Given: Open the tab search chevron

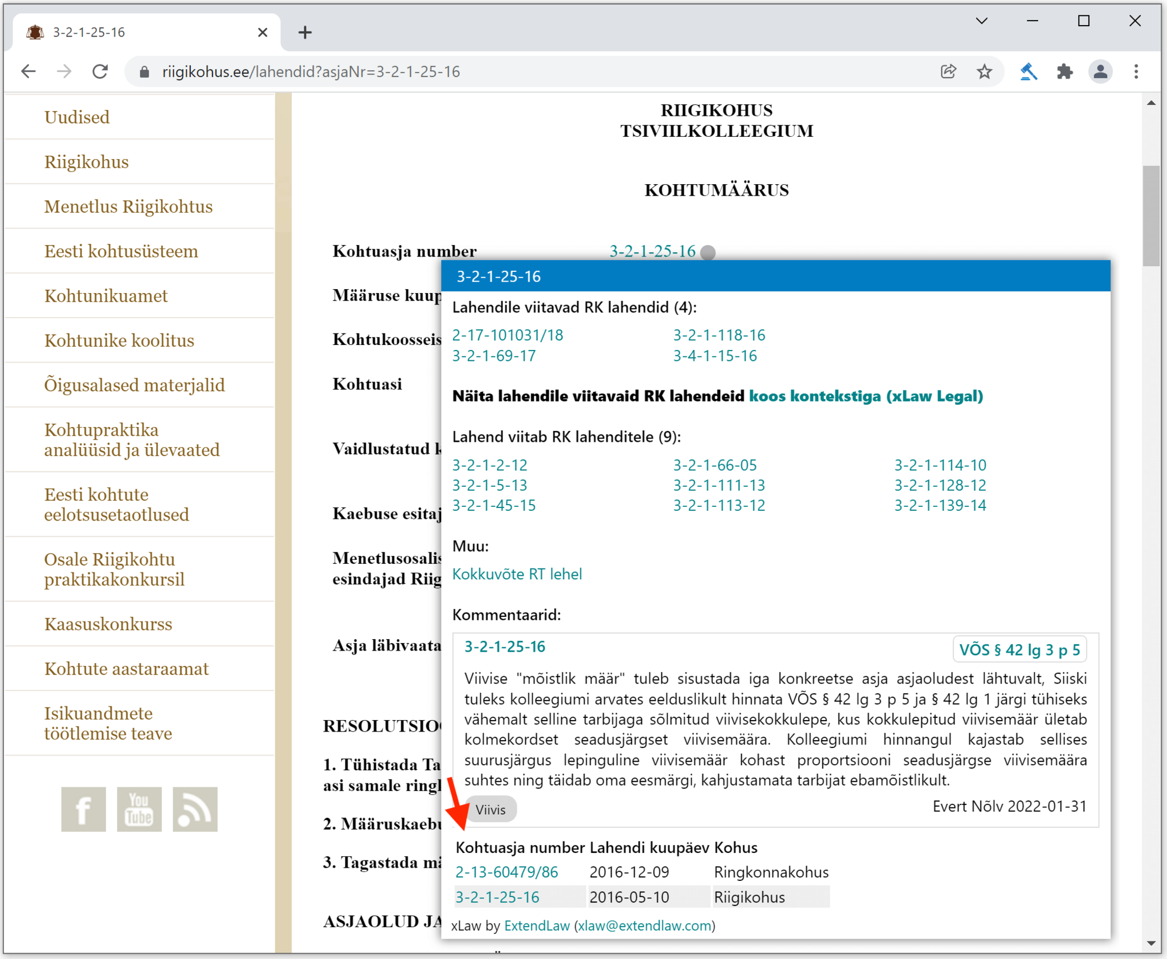Looking at the screenshot, I should pos(981,21).
